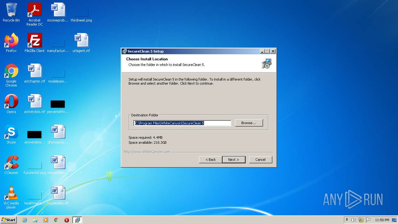This screenshot has width=398, height=224.
Task: Open incomeprob Word document icon
Action: click(58, 12)
